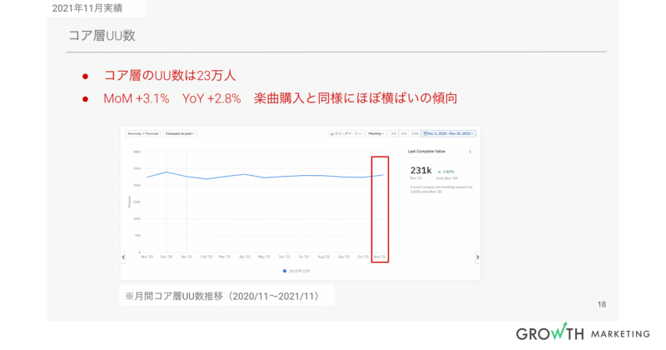Open the Anomaly + Forecast dropdown

click(142, 133)
